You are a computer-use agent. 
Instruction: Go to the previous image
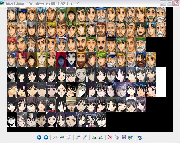click(x=39, y=137)
